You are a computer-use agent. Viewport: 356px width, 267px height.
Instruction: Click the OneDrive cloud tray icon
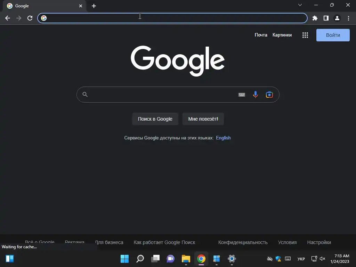(270, 259)
